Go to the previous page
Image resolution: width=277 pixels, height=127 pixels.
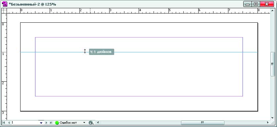[x=9, y=123]
